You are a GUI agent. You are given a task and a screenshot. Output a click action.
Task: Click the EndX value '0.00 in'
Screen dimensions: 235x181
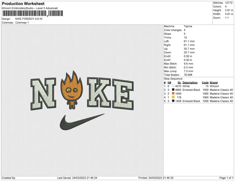(188, 56)
